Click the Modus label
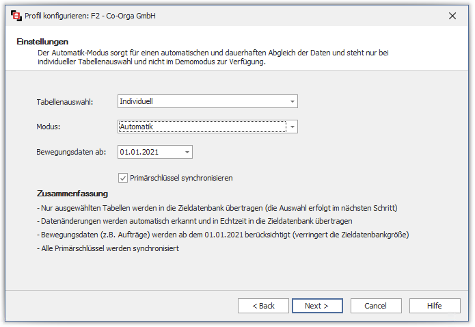This screenshot has width=475, height=327. (x=48, y=127)
